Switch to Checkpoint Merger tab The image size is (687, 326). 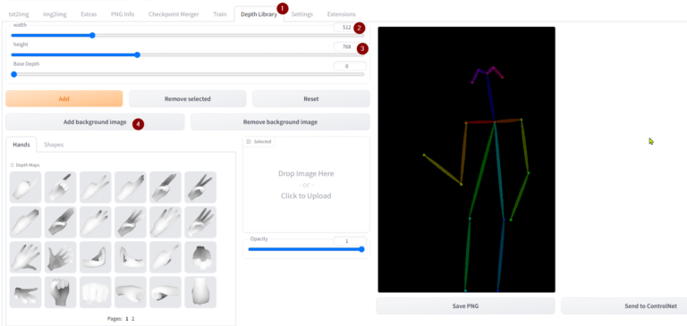[174, 14]
